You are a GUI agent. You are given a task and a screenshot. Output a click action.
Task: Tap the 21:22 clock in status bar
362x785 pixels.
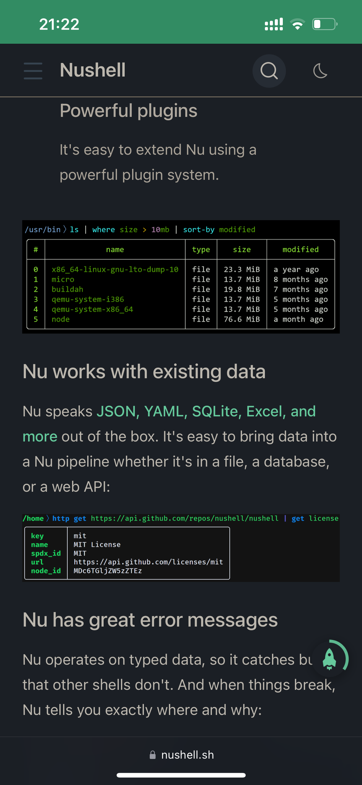coord(59,25)
